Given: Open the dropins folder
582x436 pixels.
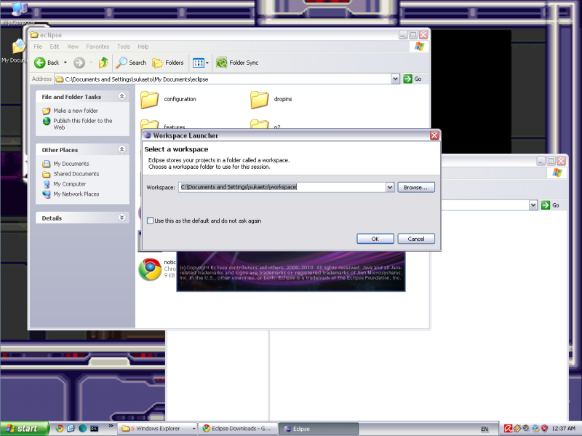Looking at the screenshot, I should pos(260,99).
